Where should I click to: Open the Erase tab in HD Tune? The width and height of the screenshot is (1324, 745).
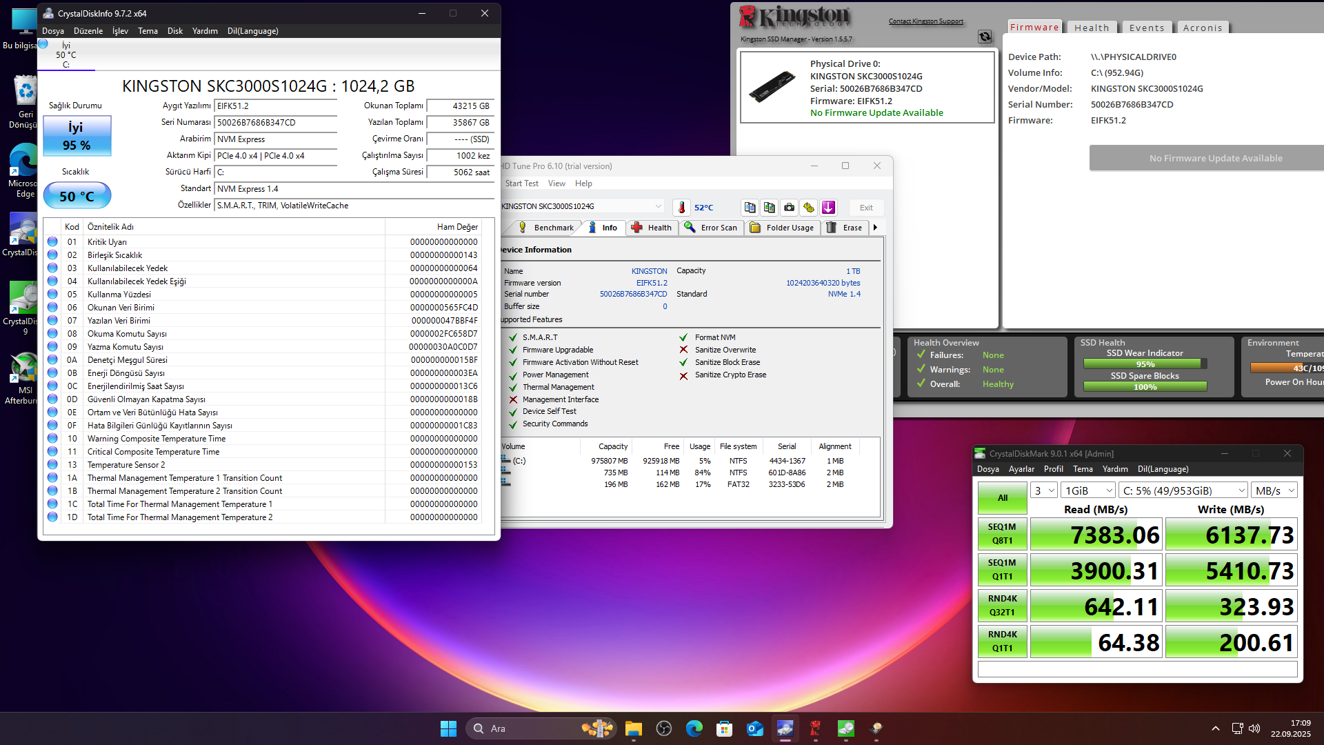[x=845, y=228]
